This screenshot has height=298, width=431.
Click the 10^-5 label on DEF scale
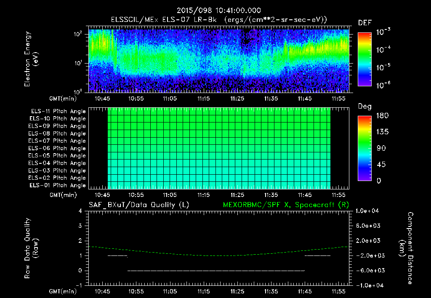(383, 67)
